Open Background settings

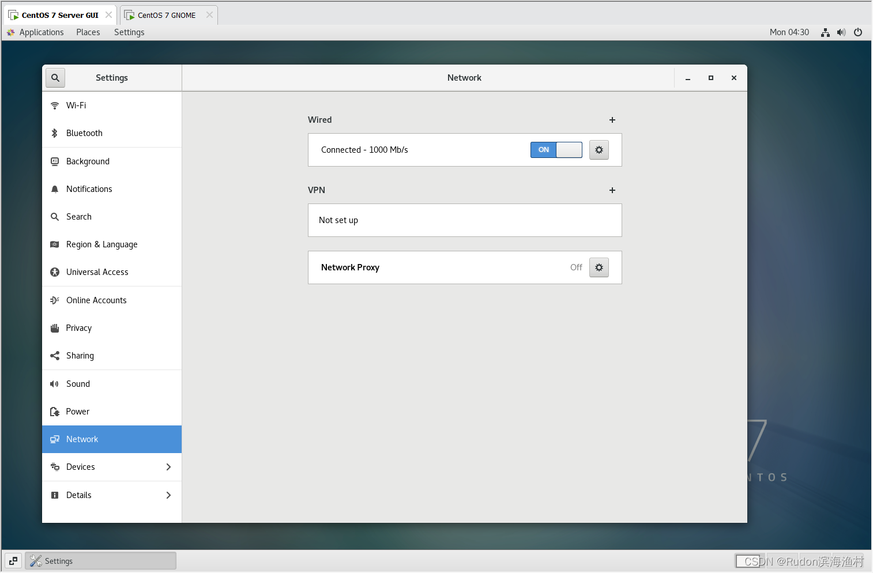pyautogui.click(x=88, y=161)
